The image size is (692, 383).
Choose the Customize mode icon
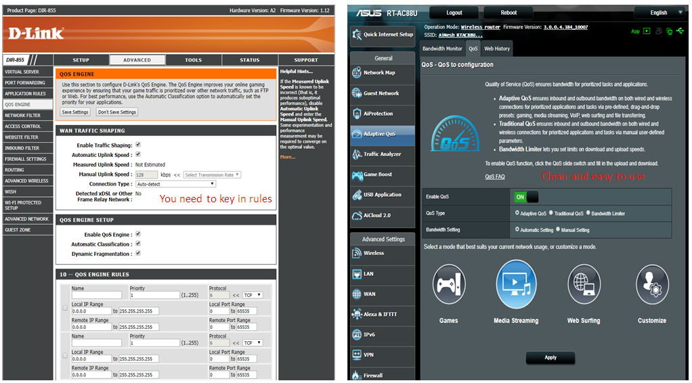[652, 285]
